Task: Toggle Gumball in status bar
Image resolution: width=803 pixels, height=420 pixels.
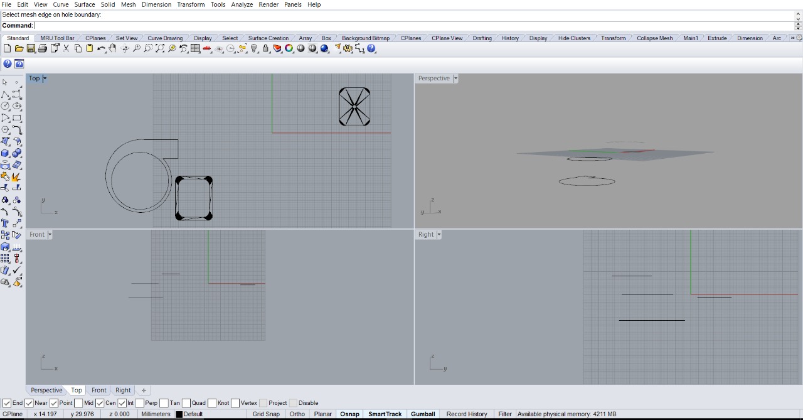Action: (423, 414)
